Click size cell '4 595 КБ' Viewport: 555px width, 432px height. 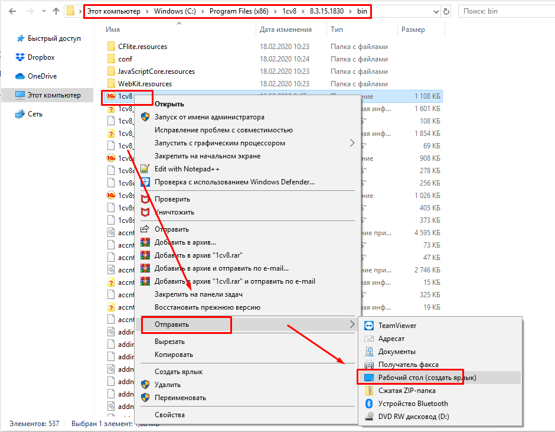pyautogui.click(x=427, y=233)
